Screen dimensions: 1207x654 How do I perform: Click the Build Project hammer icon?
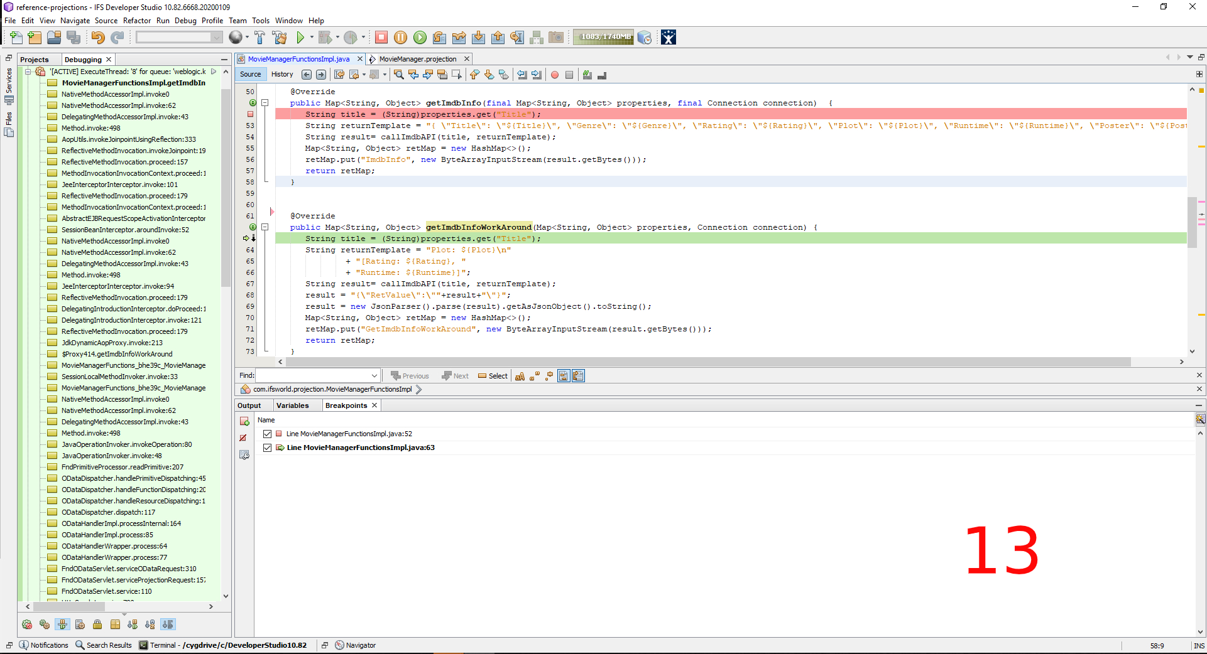(x=259, y=38)
